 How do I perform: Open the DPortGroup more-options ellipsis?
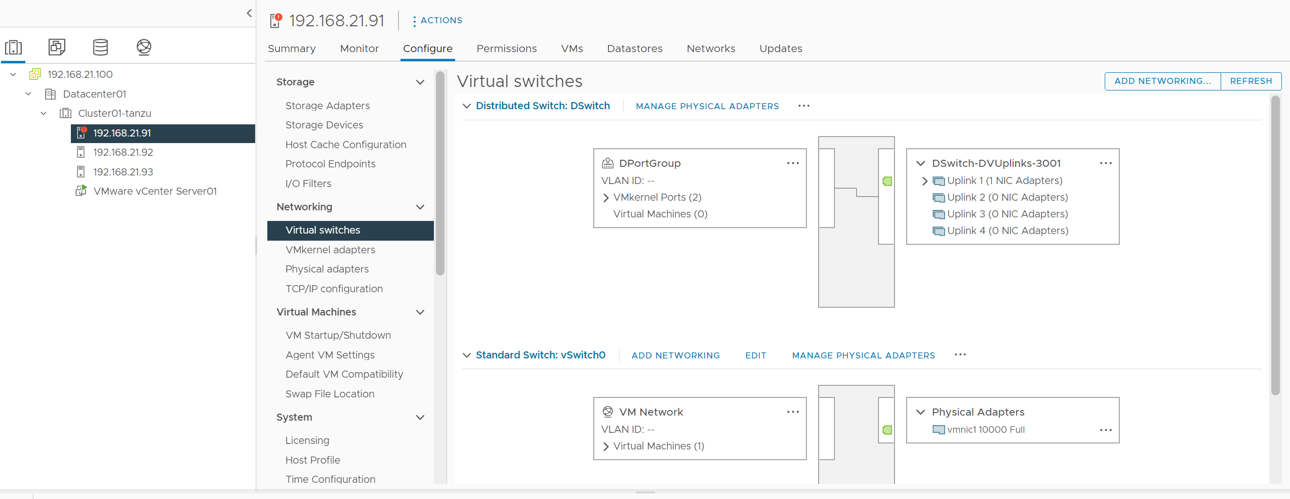coord(793,163)
